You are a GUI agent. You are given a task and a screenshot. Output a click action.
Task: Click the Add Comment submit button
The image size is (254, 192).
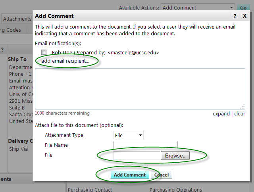pyautogui.click(x=130, y=175)
